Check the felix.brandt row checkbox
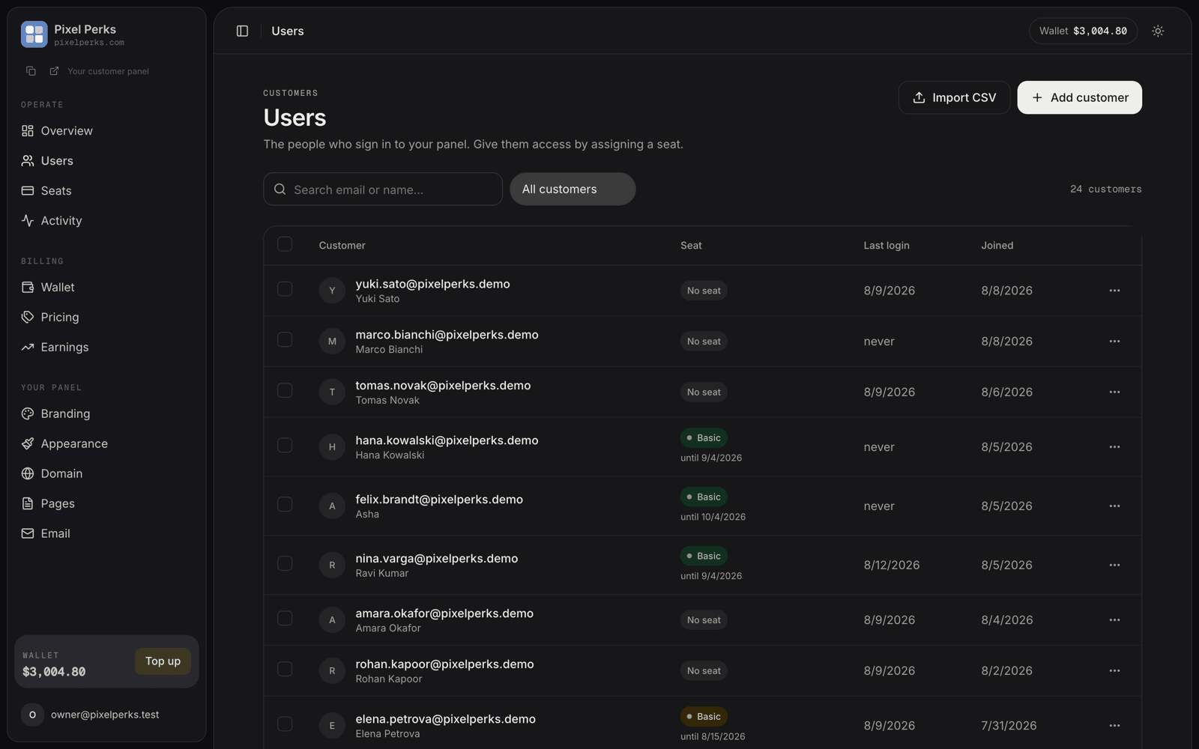The height and width of the screenshot is (749, 1199). pos(285,505)
